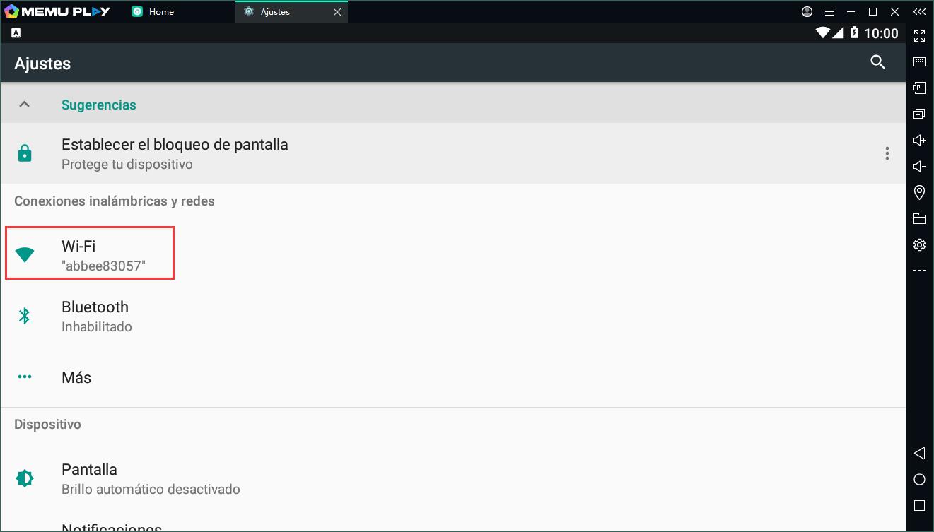
Task: Open MEmu settings gear icon
Action: tap(919, 244)
